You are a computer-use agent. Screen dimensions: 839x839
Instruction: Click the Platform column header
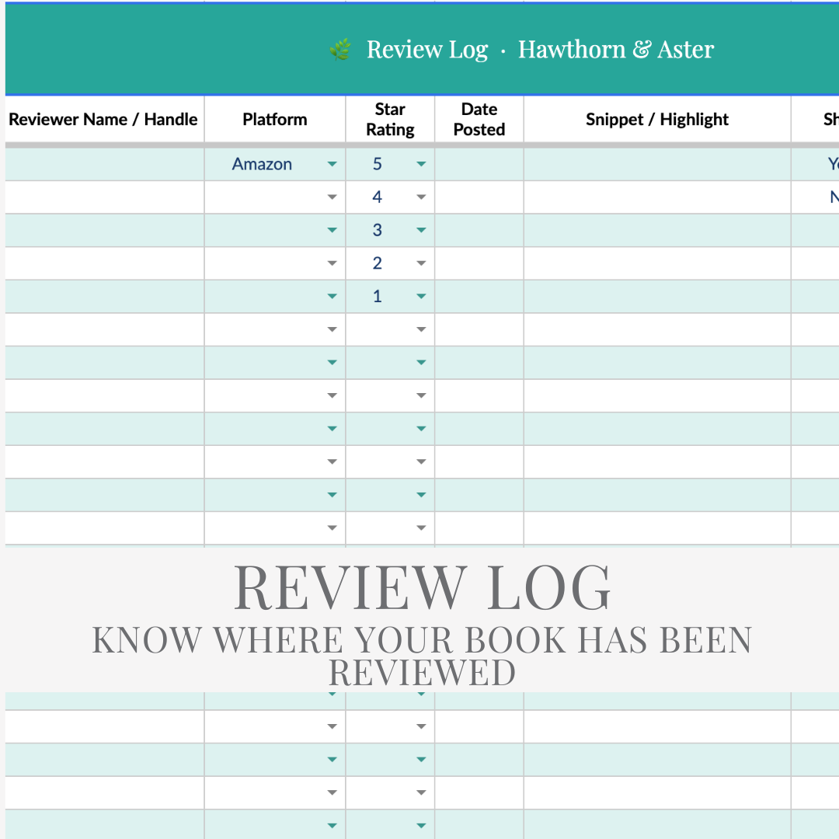[x=274, y=120]
